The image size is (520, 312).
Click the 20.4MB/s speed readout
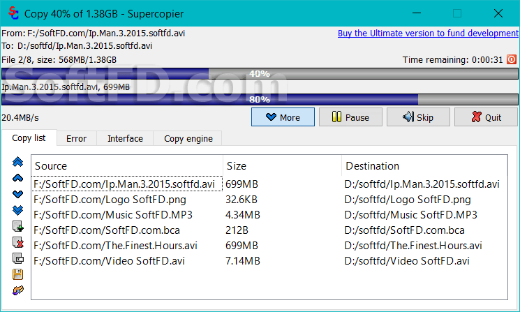tap(20, 118)
